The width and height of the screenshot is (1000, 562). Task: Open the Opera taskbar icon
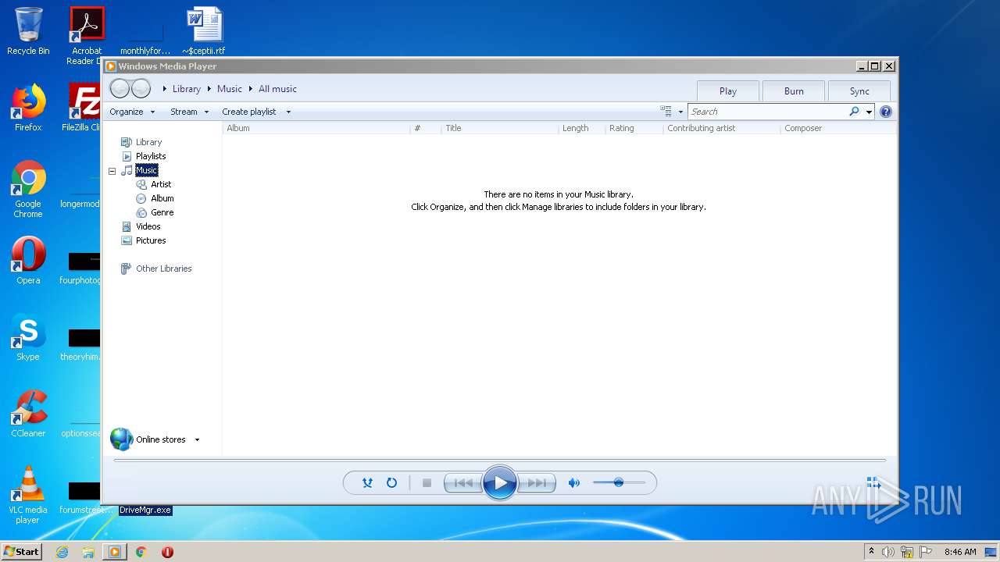(x=167, y=552)
